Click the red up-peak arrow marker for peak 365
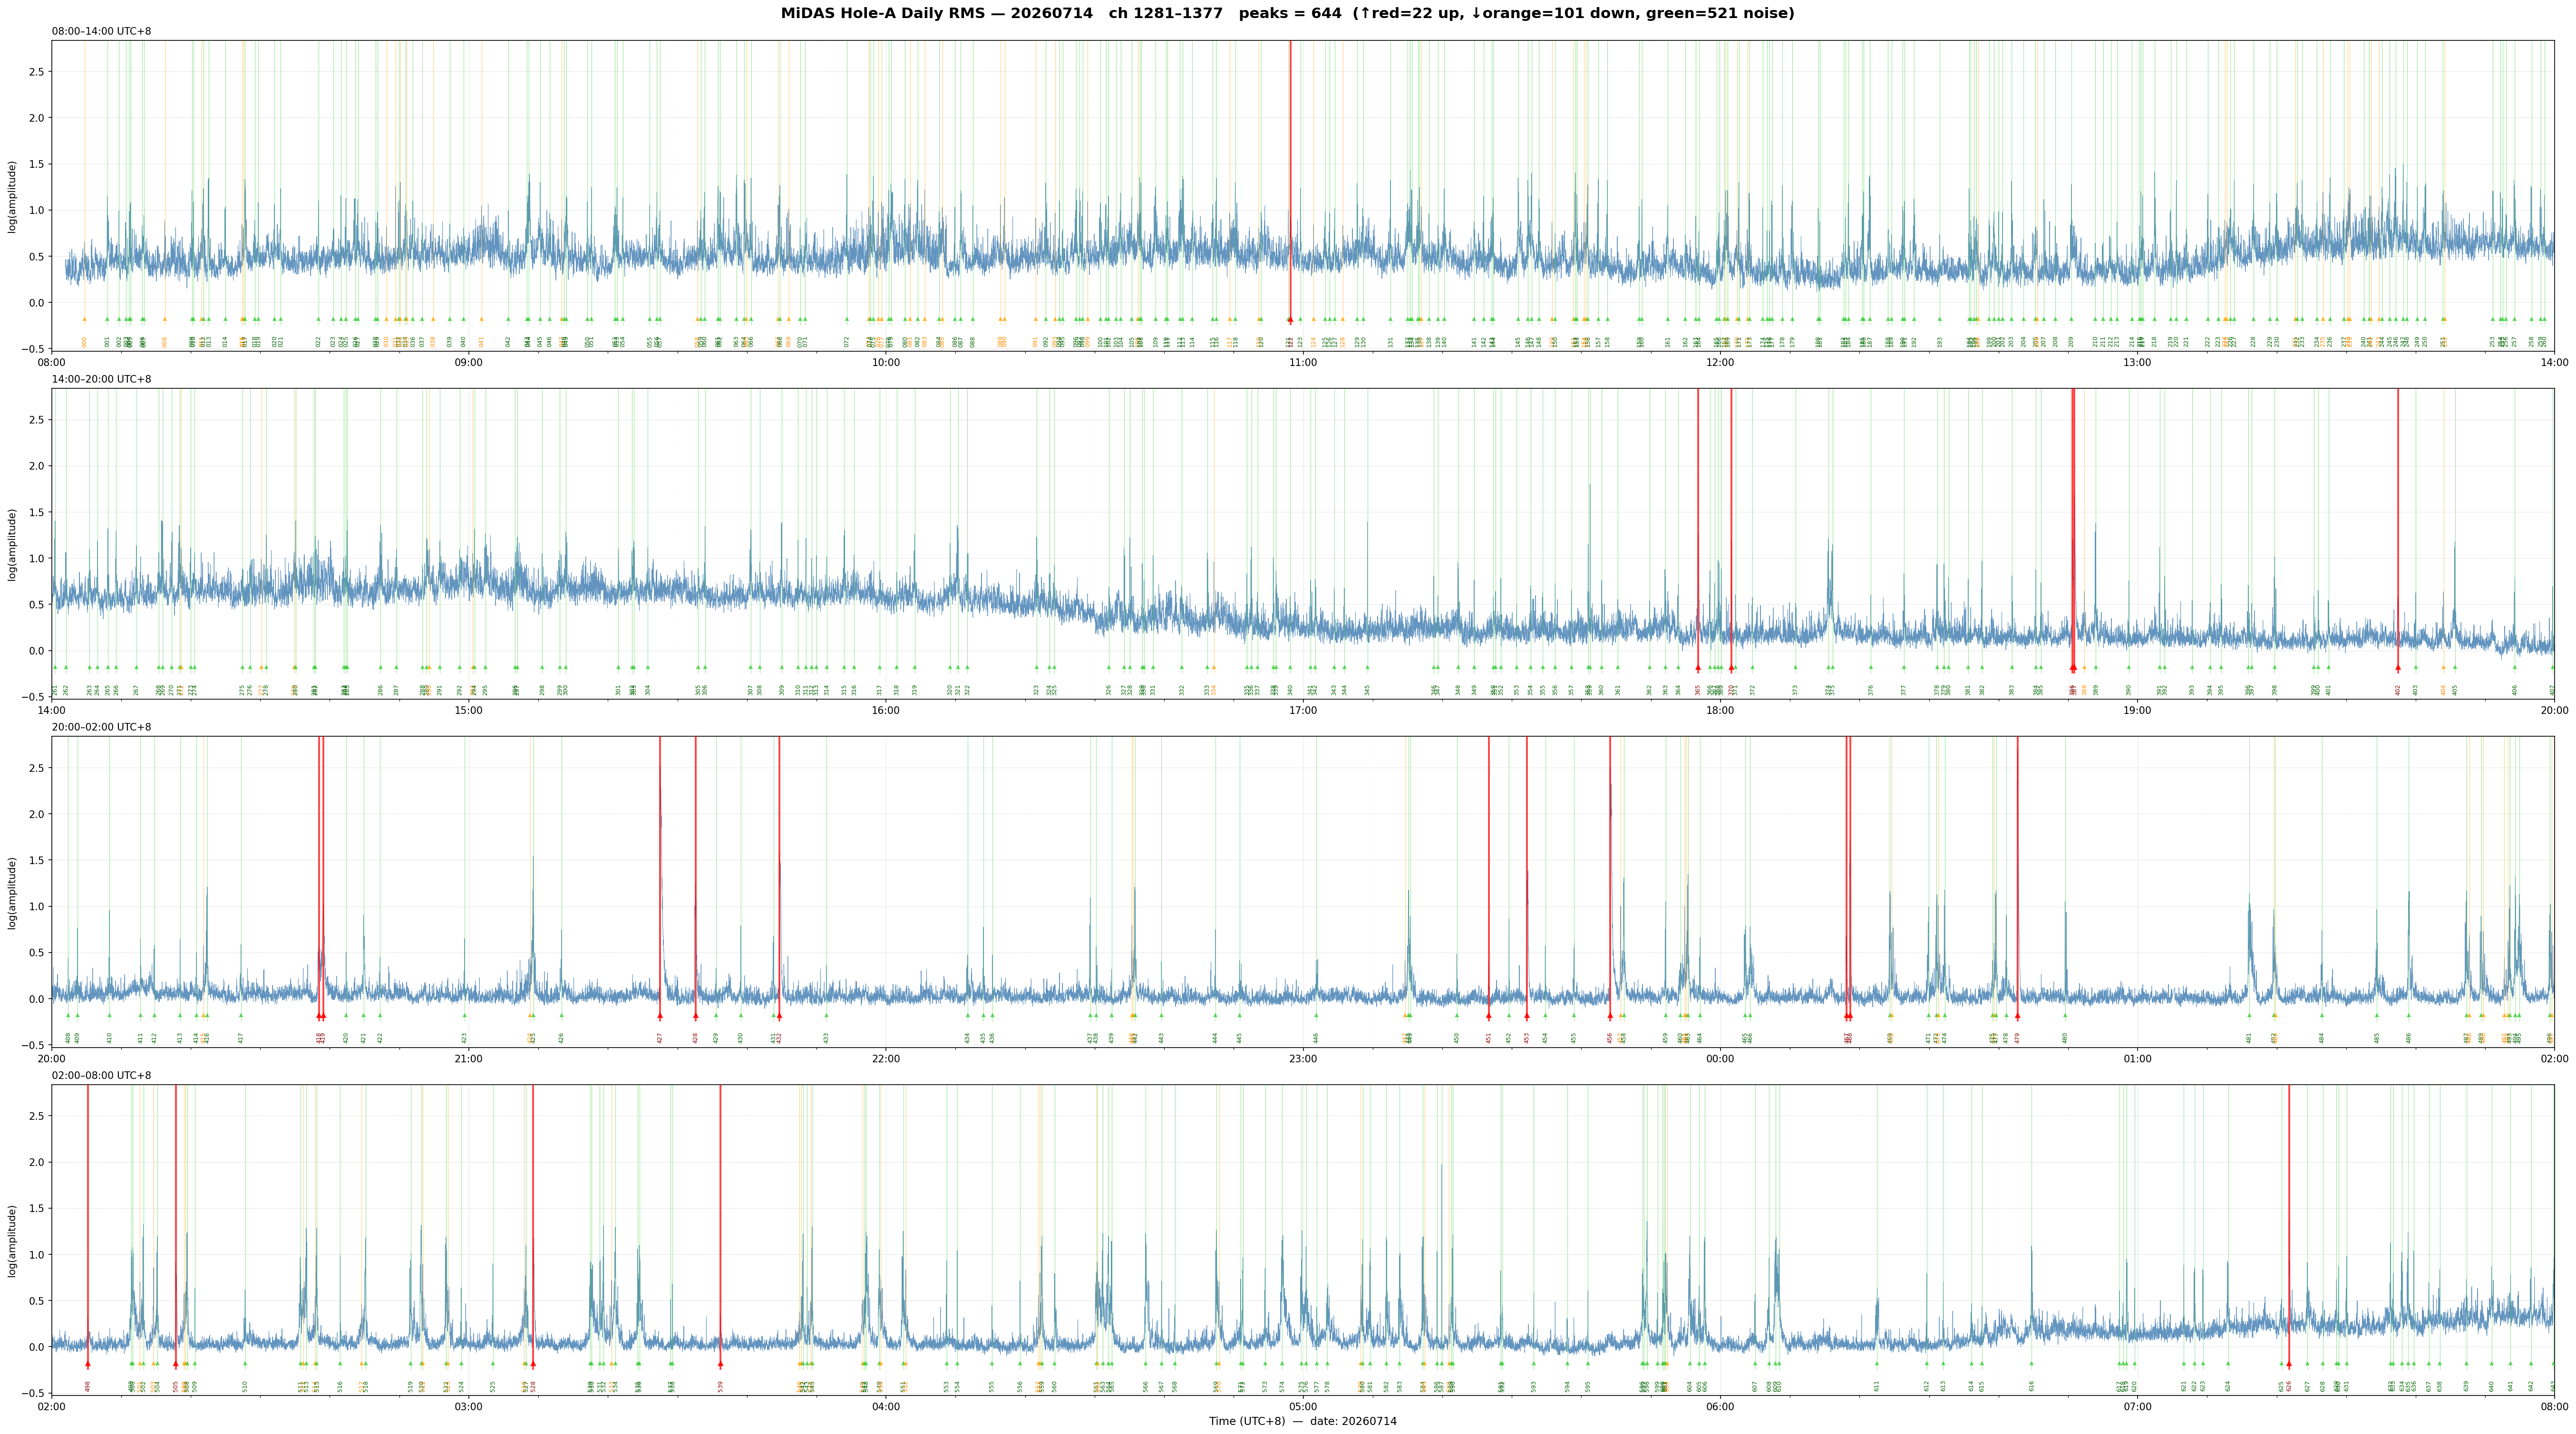2576x1434 pixels. pyautogui.click(x=1698, y=667)
